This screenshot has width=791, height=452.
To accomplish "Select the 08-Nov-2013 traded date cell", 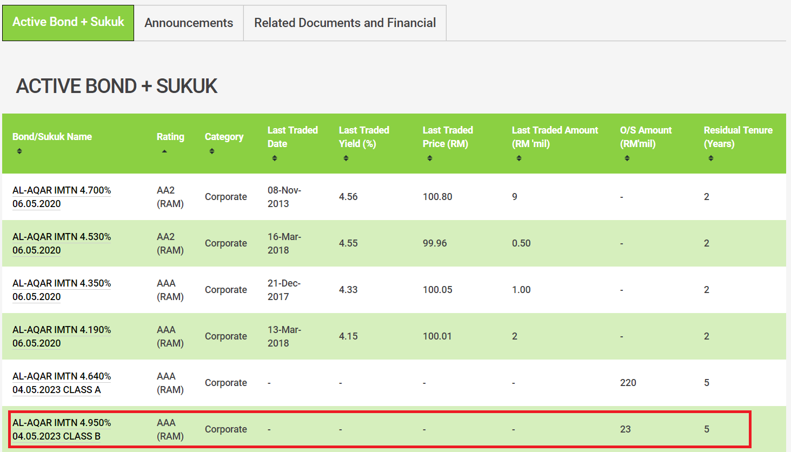I will (284, 197).
